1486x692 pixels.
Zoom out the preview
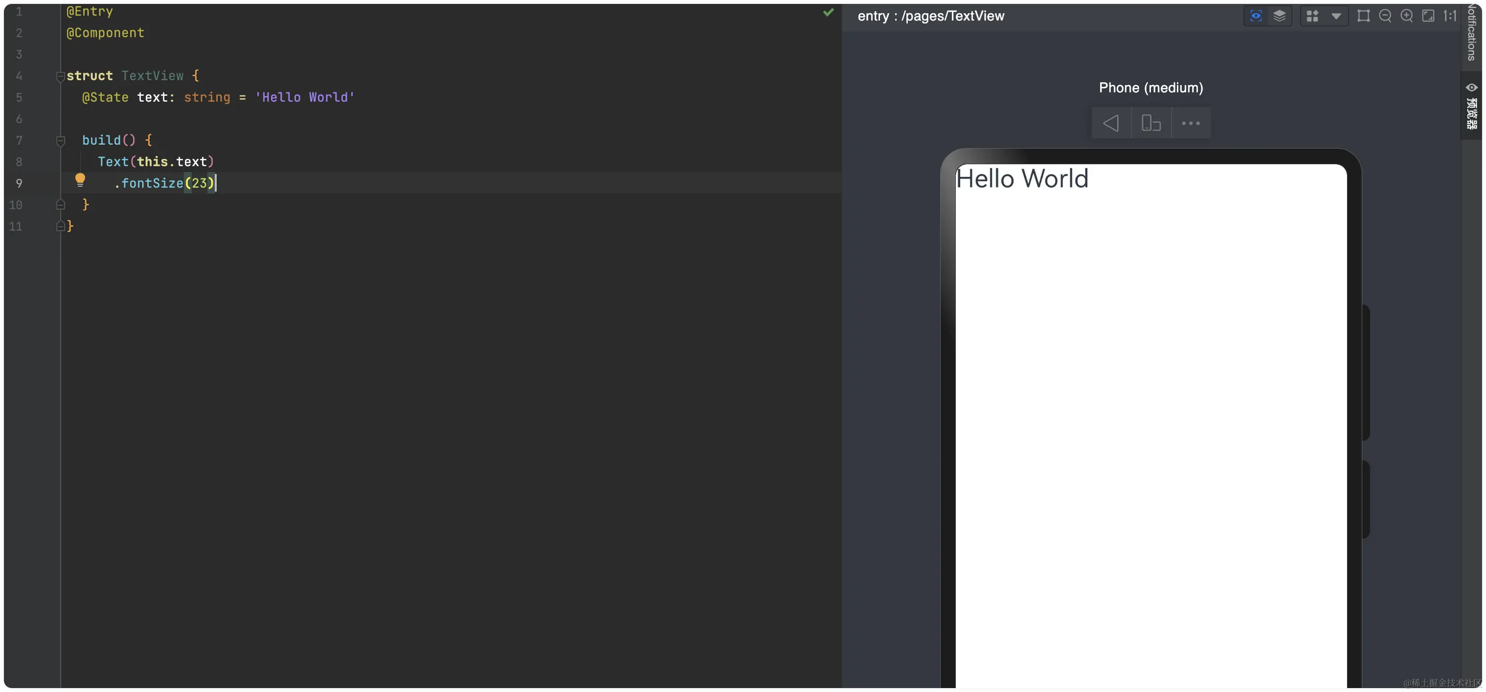(x=1385, y=16)
